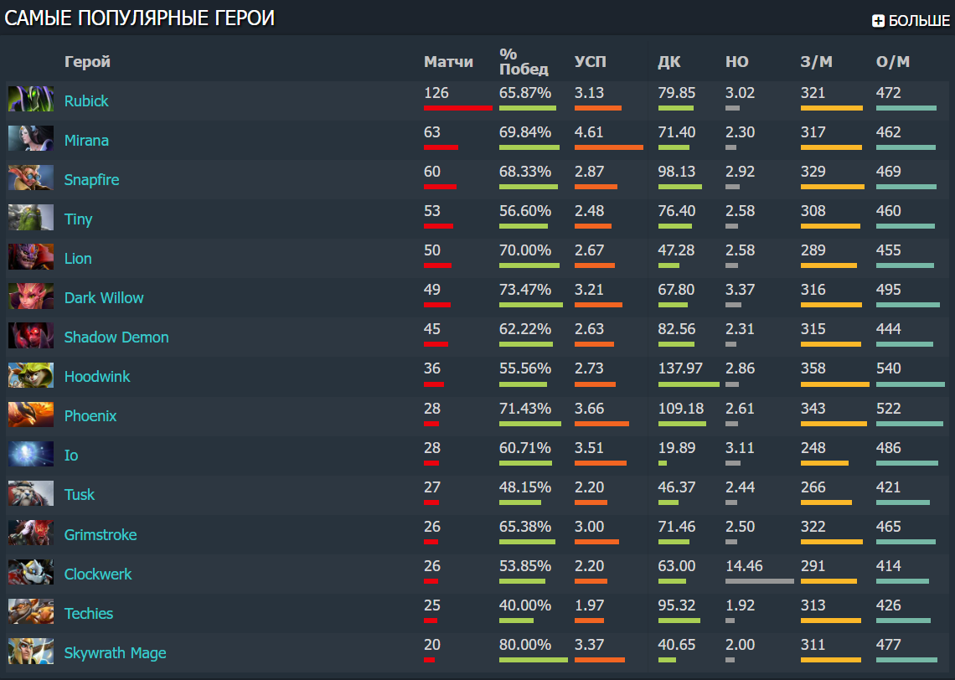Click Hoodwink's О/М value 540

[889, 368]
